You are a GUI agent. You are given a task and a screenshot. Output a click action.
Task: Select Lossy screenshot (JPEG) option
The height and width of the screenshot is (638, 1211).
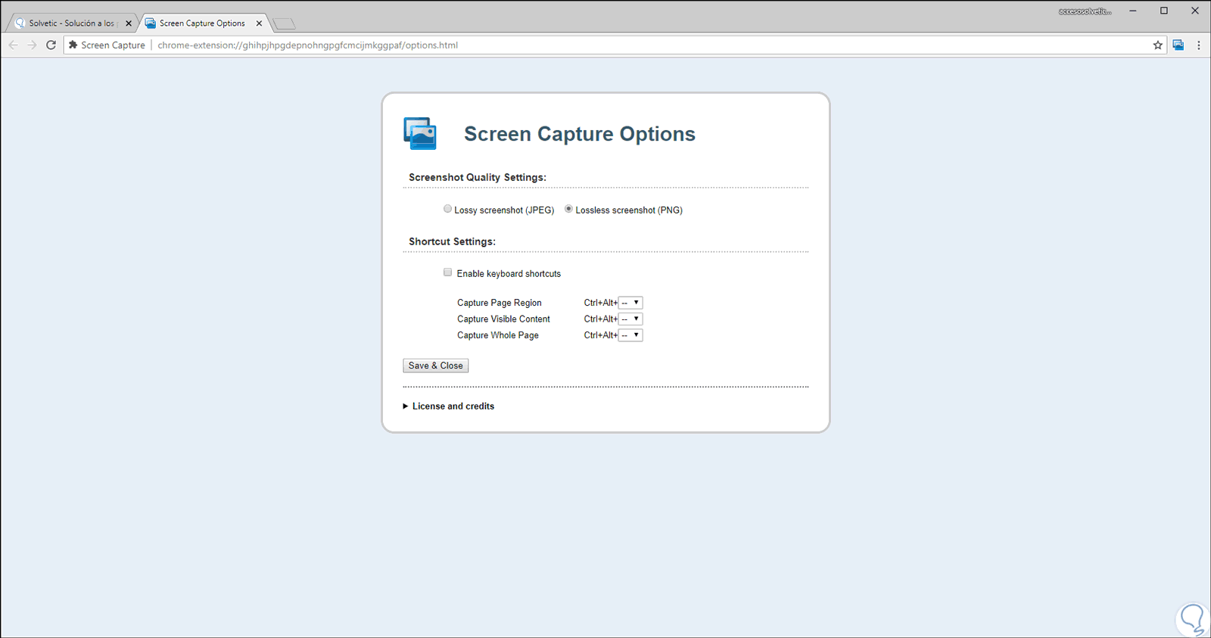coord(447,209)
